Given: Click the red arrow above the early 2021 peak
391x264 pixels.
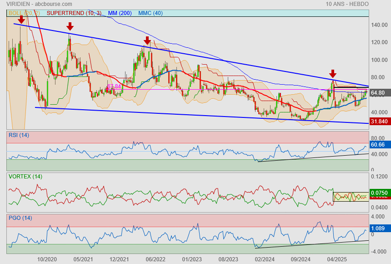Looking at the screenshot, I should (x=70, y=26).
